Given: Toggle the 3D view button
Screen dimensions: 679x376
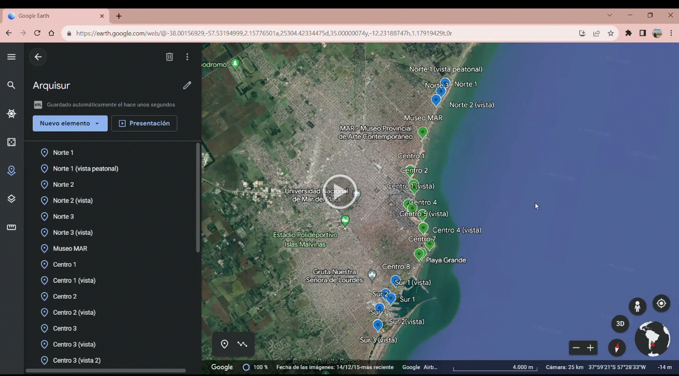Looking at the screenshot, I should [620, 324].
